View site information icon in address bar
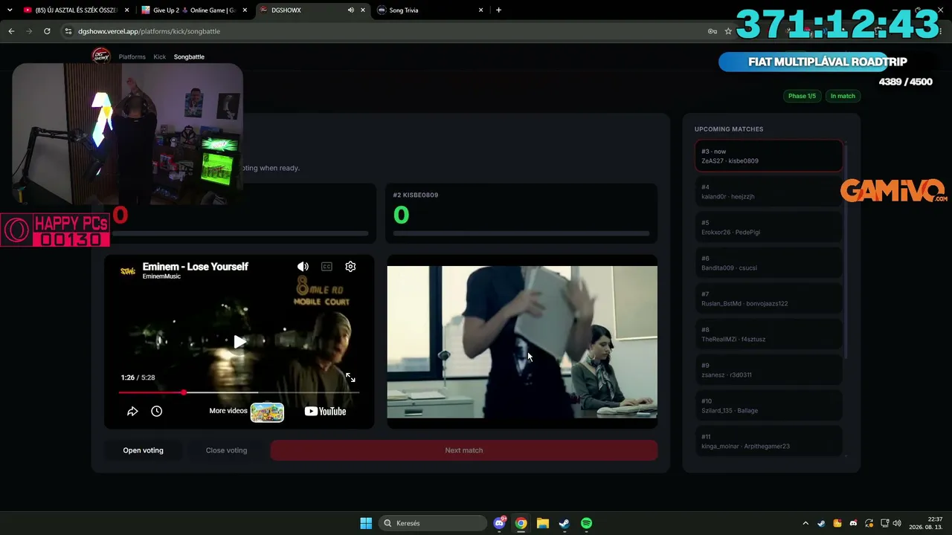Viewport: 952px width, 535px height. tap(68, 31)
